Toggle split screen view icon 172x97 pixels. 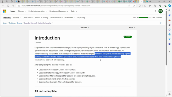point(145,6)
